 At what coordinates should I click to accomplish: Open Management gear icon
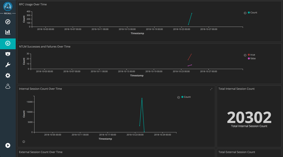(x=8, y=75)
